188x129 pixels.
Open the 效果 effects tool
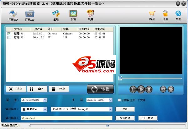[x=91, y=16]
